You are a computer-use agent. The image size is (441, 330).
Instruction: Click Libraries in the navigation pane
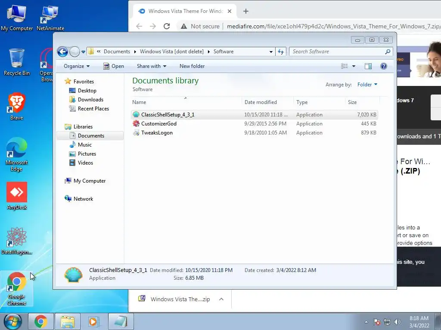pos(83,127)
